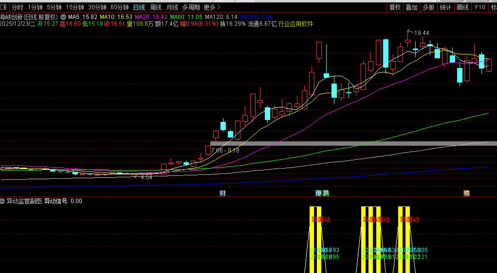Expand the main chart MA indicator dropdown
The width and height of the screenshot is (497, 273).
(x=63, y=17)
